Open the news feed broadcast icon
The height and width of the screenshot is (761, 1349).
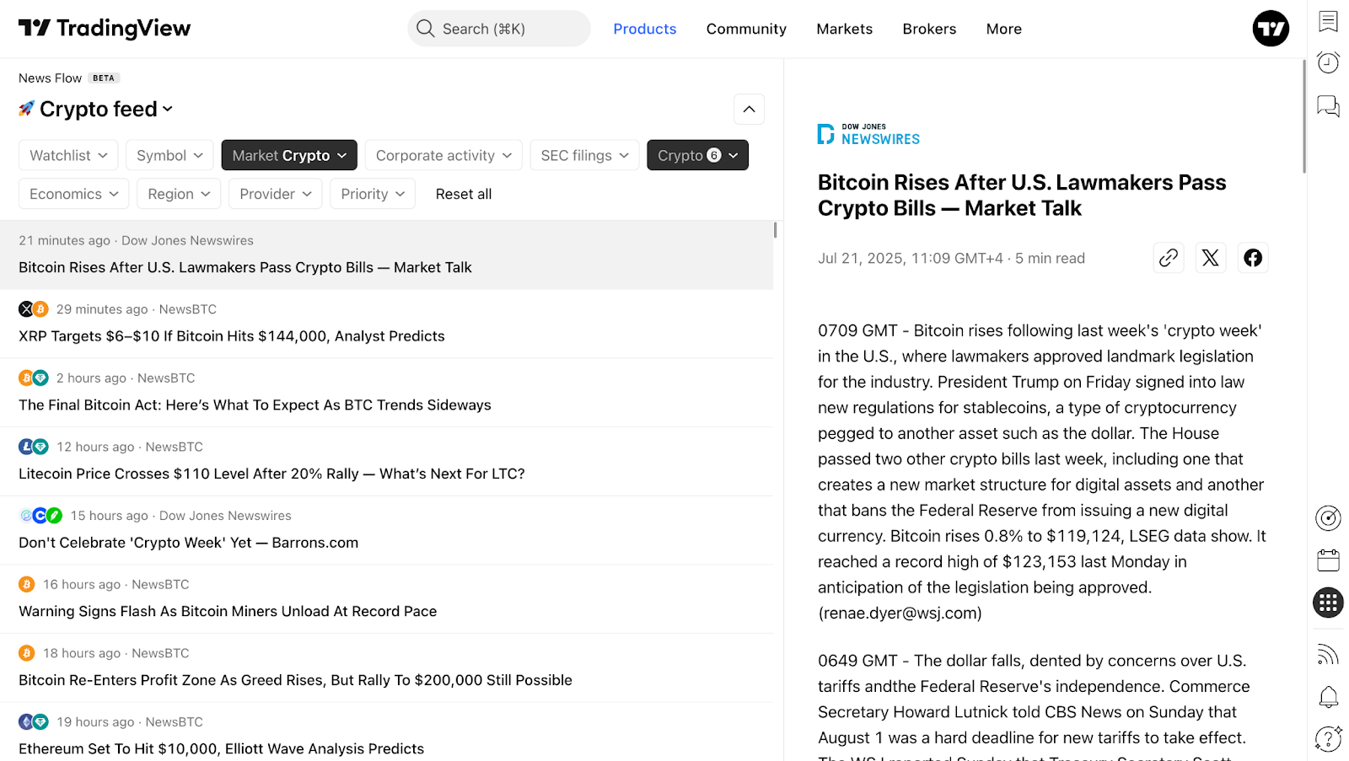1328,654
